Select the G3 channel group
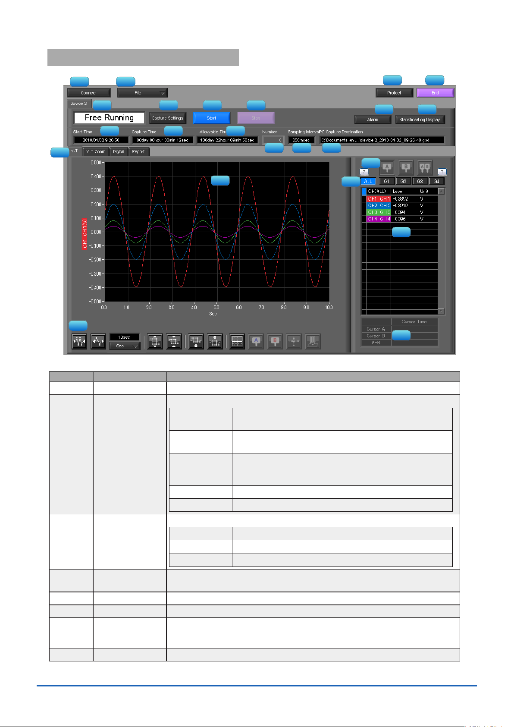Screen dimensions: 514x727 pyautogui.click(x=420, y=181)
